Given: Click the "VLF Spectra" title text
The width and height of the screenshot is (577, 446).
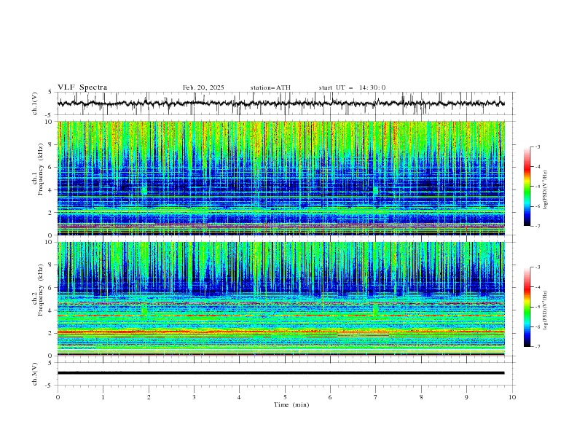Looking at the screenshot, I should tap(82, 87).
